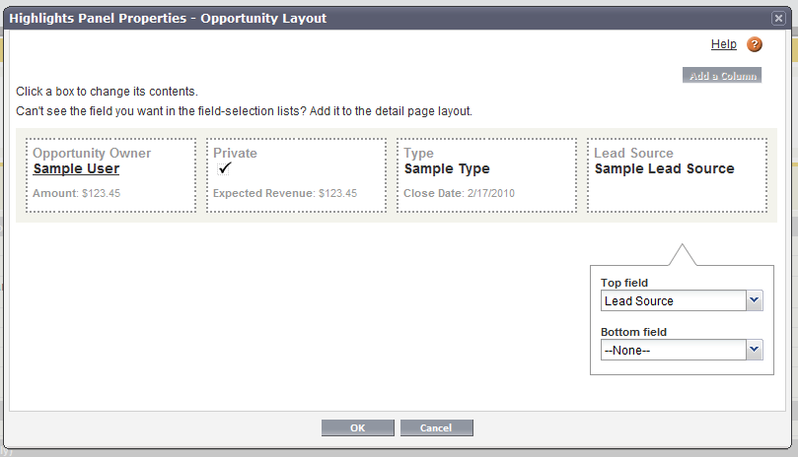Screen dimensions: 798x457
Task: Close the Highlights Panel Properties dialog
Action: click(778, 18)
